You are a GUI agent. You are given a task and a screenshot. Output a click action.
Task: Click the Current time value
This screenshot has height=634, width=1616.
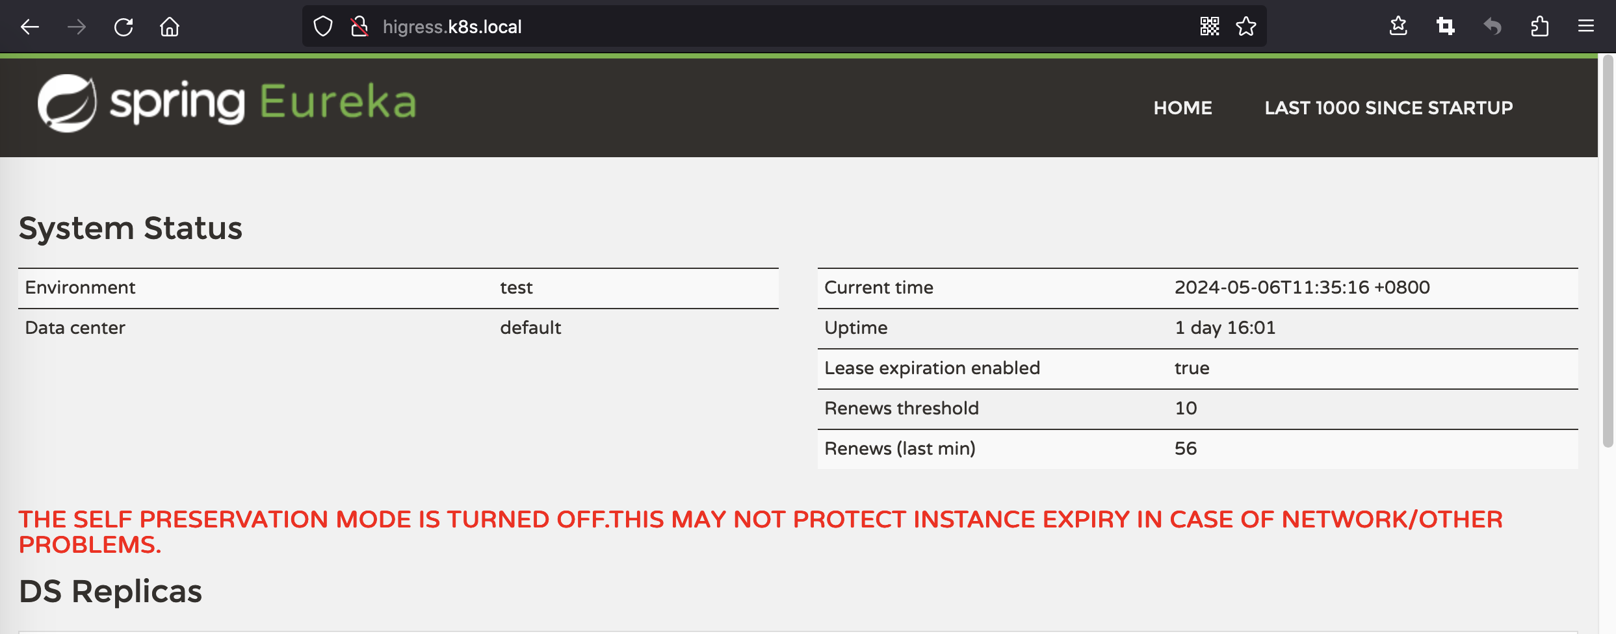(1302, 287)
